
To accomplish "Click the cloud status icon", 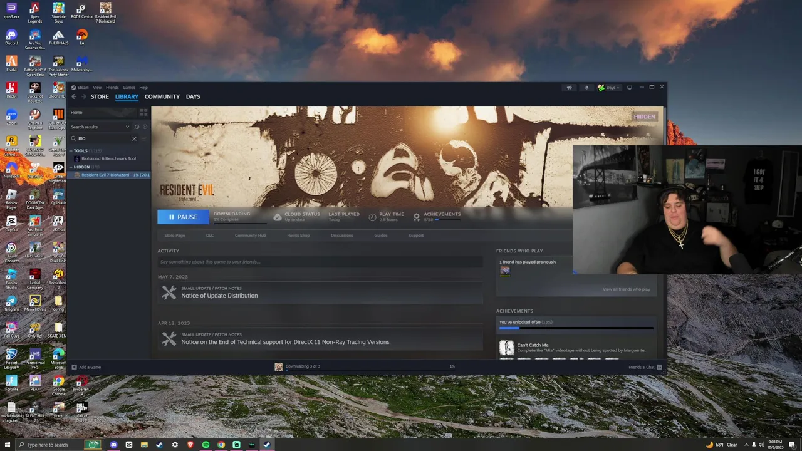I will (x=278, y=217).
